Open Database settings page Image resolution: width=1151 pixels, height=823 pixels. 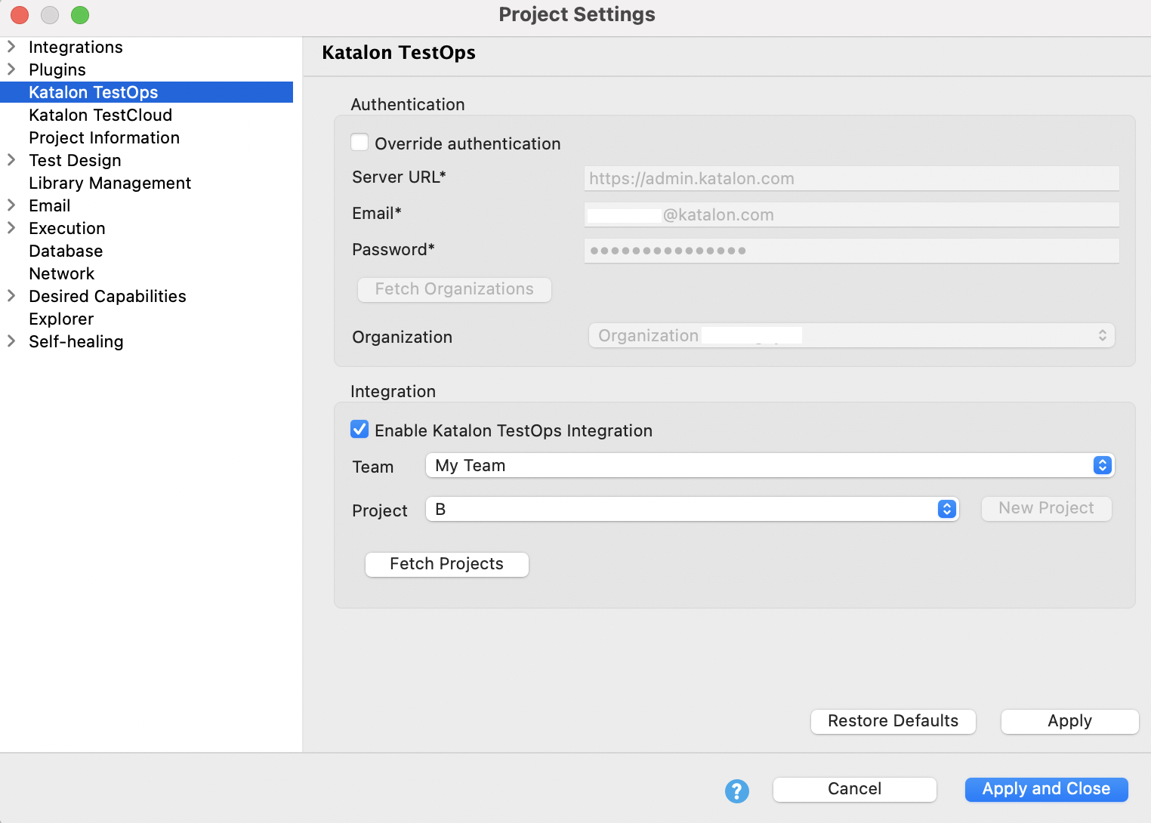[x=66, y=251]
